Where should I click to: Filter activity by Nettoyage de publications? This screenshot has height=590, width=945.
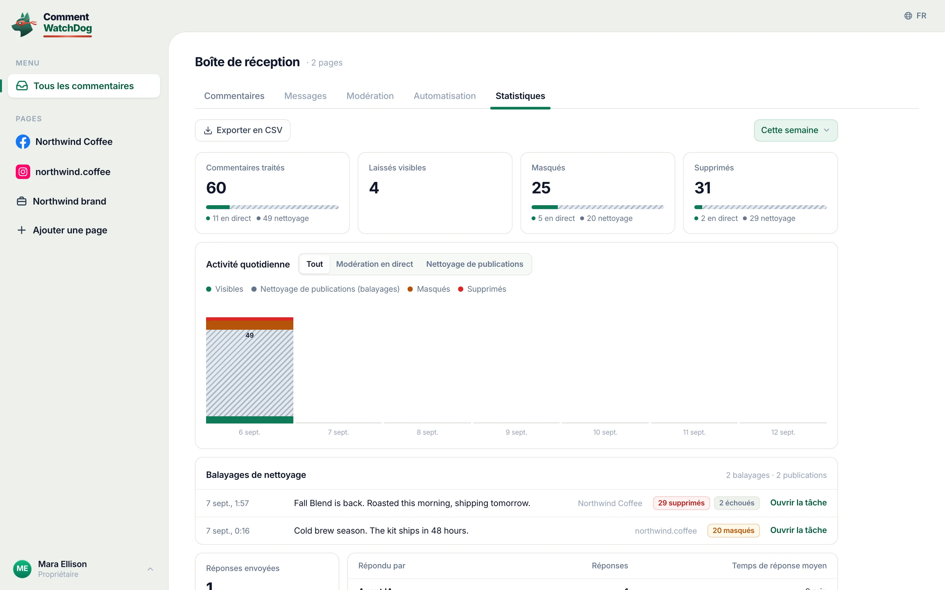point(474,264)
